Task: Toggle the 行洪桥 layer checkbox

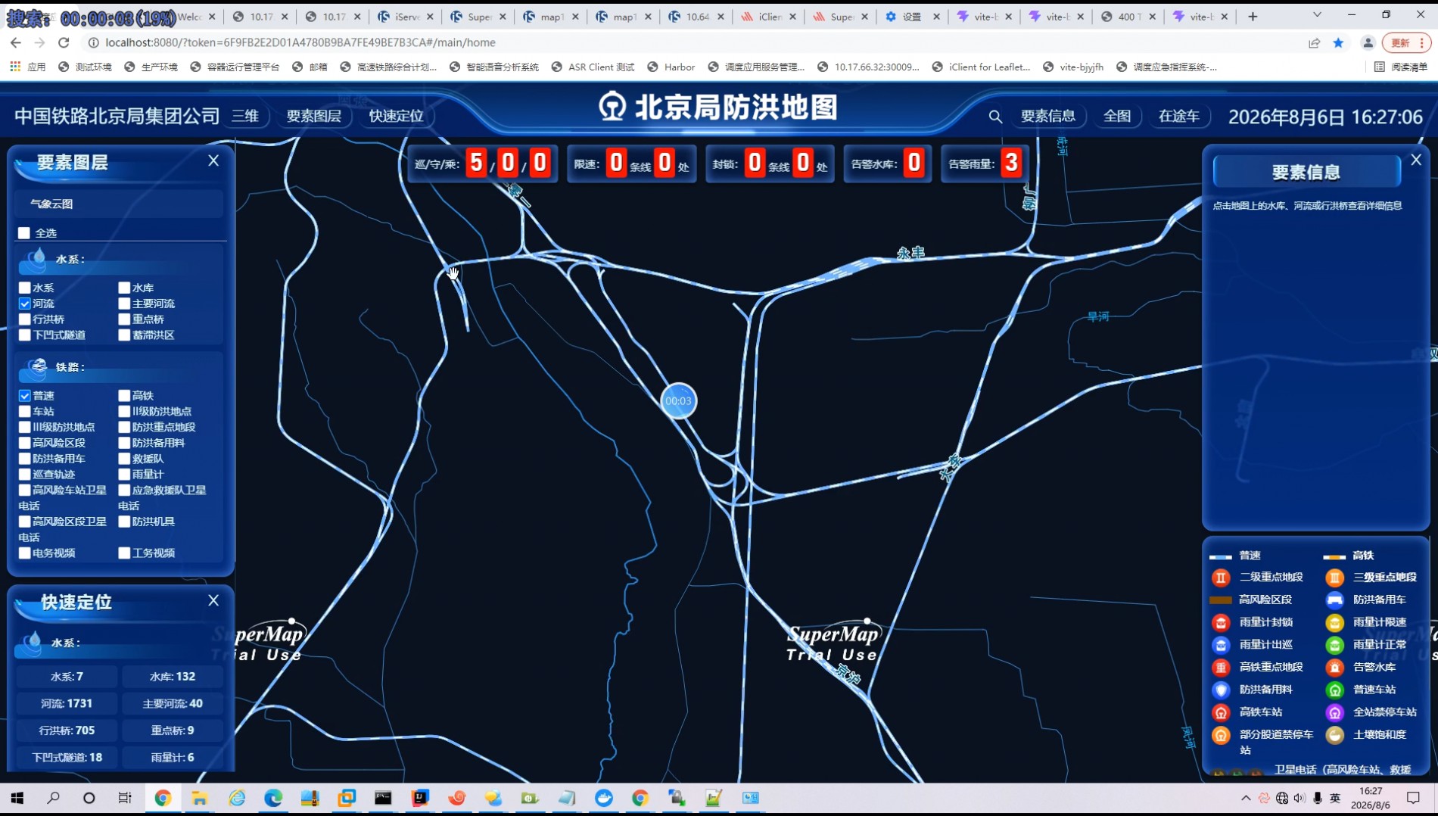Action: tap(24, 319)
